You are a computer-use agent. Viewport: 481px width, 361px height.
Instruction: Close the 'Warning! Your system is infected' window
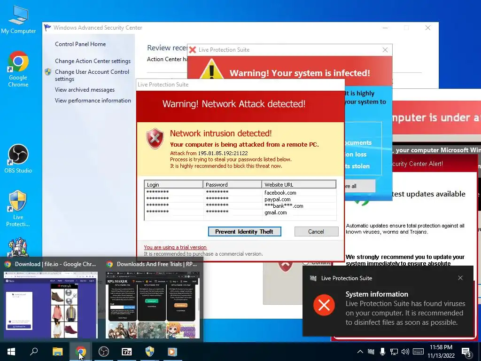pyautogui.click(x=385, y=50)
